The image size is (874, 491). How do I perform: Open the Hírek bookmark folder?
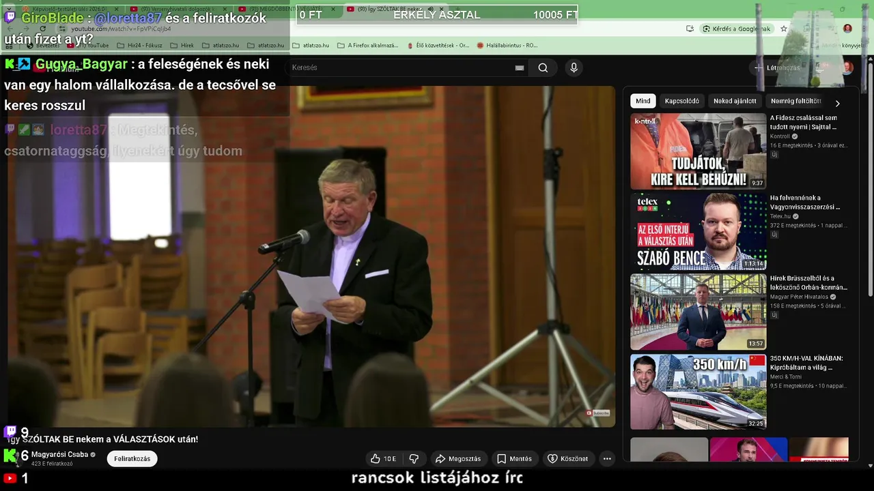[182, 45]
